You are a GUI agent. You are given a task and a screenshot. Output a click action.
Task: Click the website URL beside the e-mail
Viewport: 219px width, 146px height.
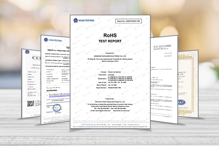click(121, 111)
